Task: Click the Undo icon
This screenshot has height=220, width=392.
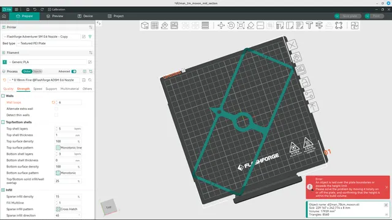Action: pyautogui.click(x=35, y=10)
